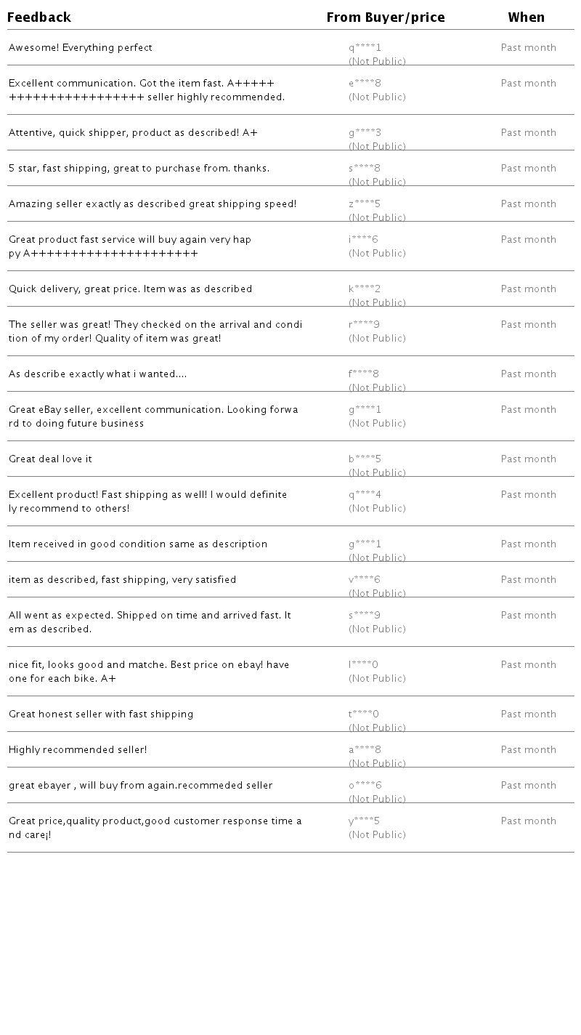This screenshot has height=1035, width=581.
Task: Click the Feedback column header
Action: 39,17
